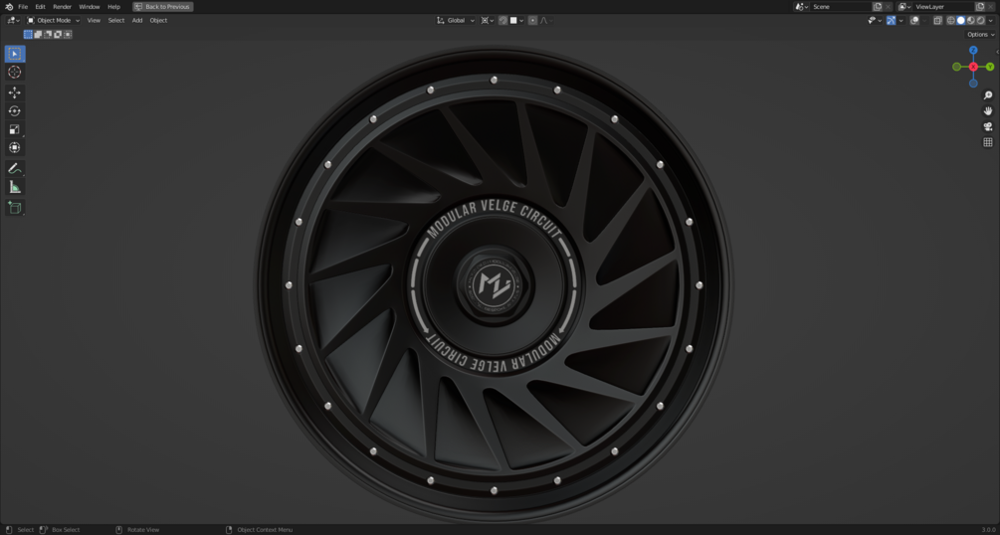Image resolution: width=1000 pixels, height=535 pixels.
Task: Set selection mode to Invert
Action: (x=58, y=35)
